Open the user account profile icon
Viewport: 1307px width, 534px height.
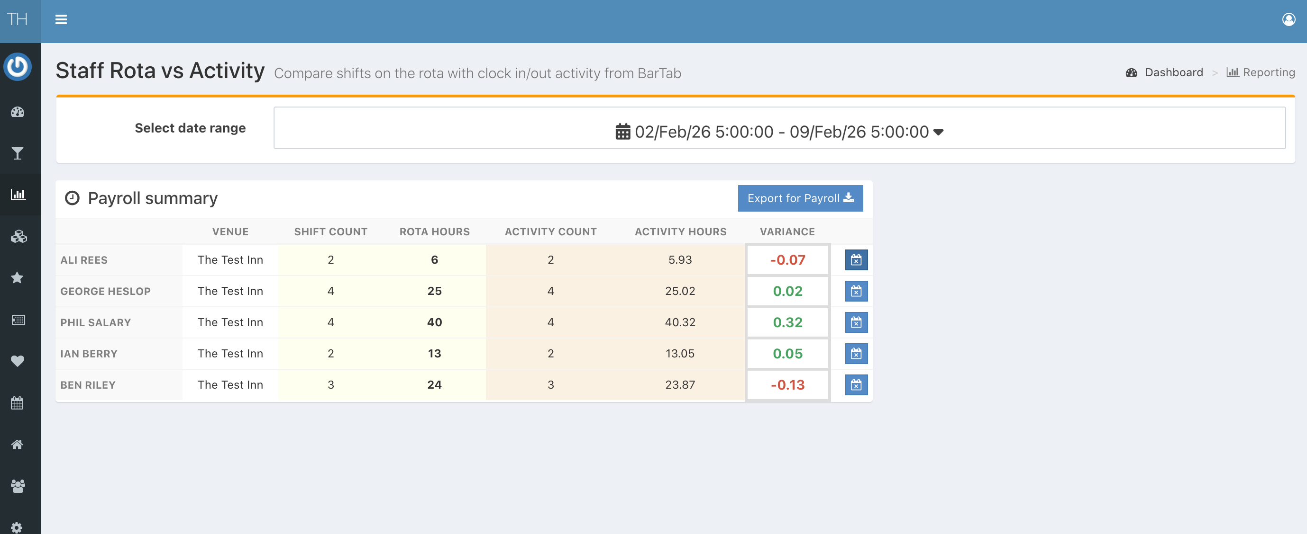1288,20
